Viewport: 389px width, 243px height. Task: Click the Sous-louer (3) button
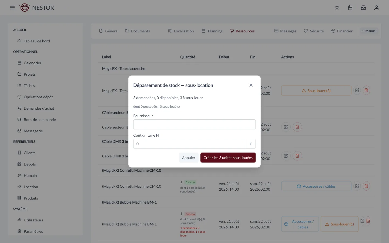(316, 91)
